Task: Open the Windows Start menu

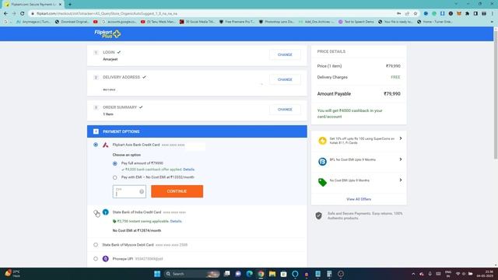Action: click(157, 274)
